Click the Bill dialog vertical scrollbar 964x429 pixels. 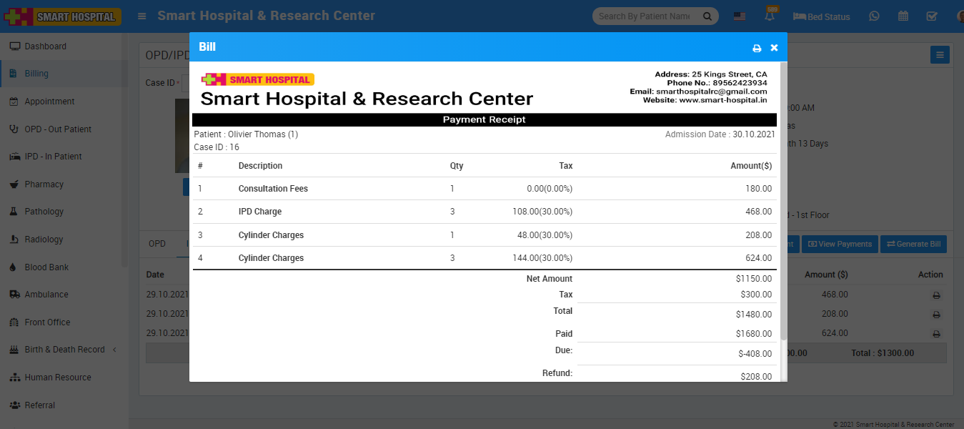[x=783, y=200]
